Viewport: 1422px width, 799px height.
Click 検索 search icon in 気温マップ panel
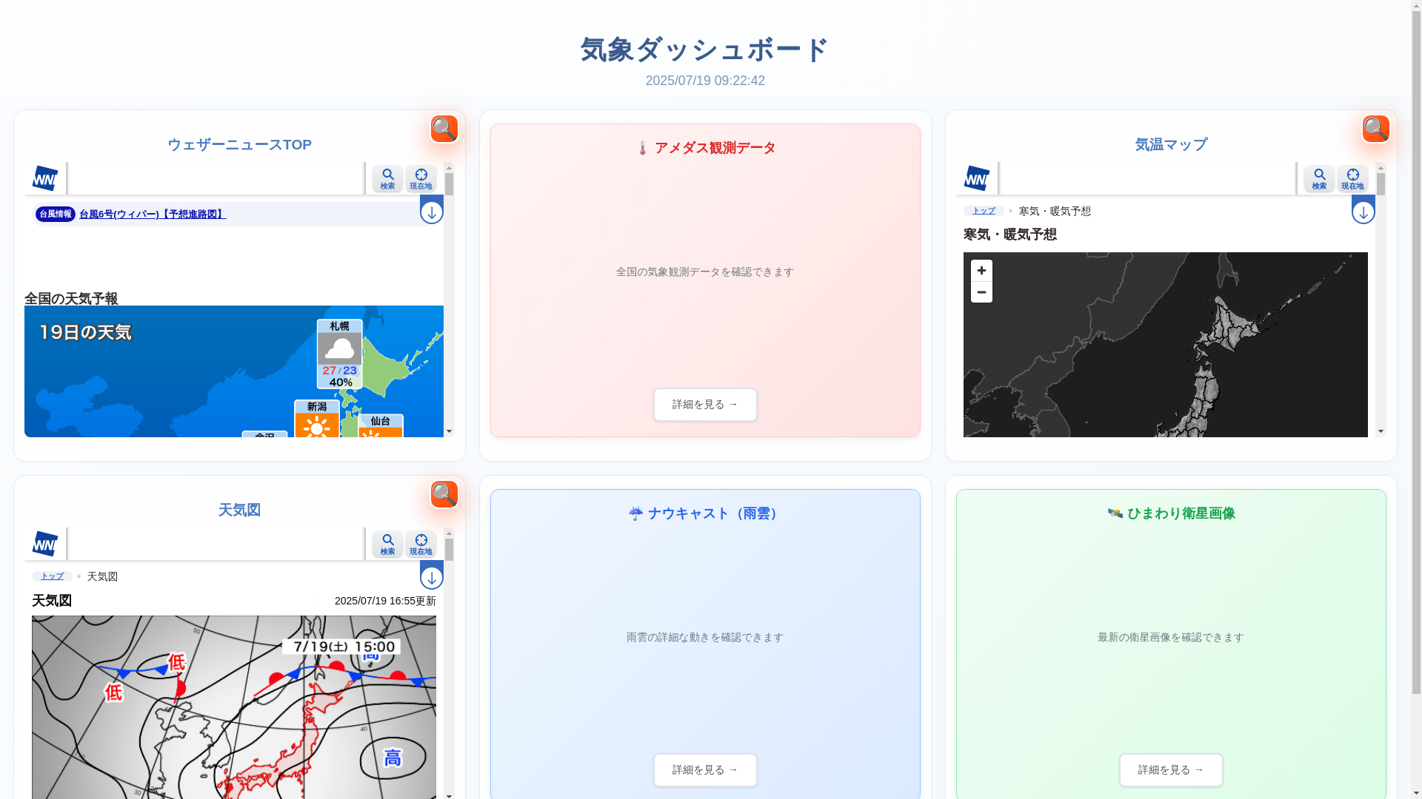click(x=1319, y=179)
